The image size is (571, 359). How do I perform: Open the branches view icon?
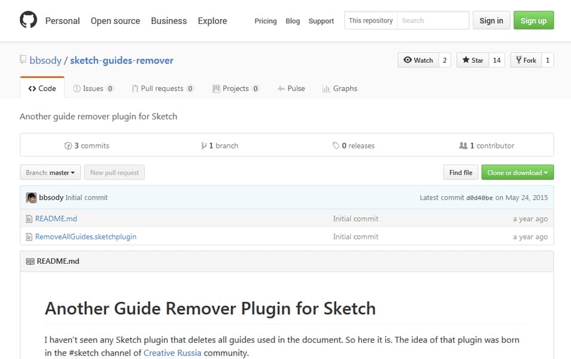click(204, 145)
